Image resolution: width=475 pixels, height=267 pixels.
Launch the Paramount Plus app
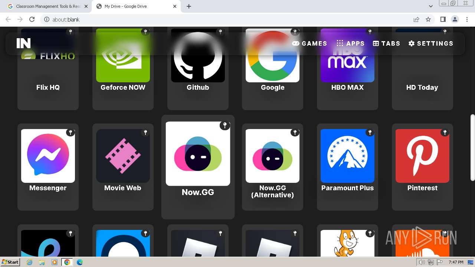[347, 167]
